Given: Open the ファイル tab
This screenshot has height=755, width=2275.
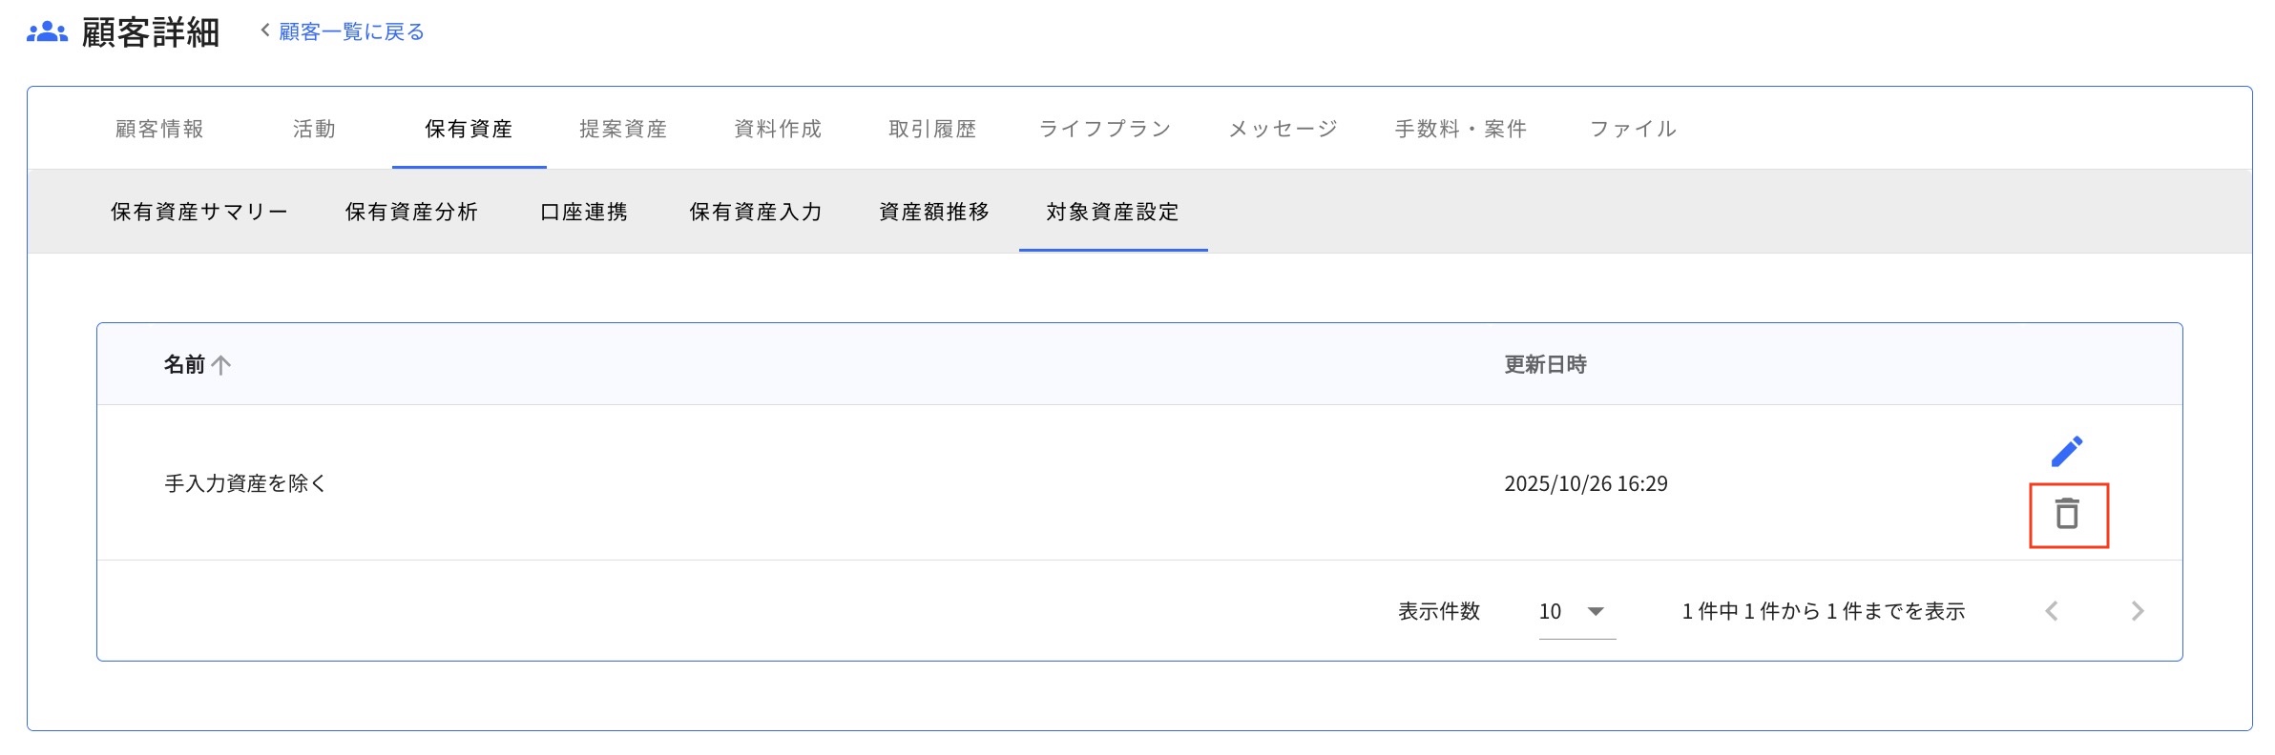Looking at the screenshot, I should 1633,129.
